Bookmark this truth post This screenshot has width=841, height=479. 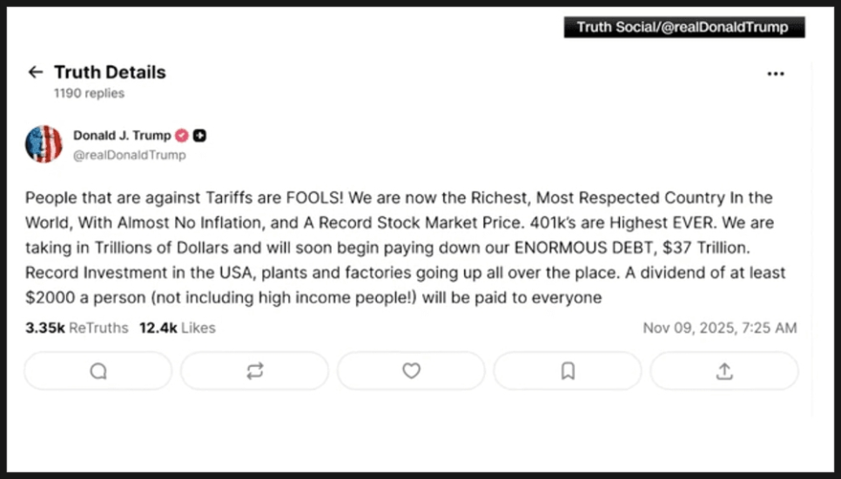point(568,371)
